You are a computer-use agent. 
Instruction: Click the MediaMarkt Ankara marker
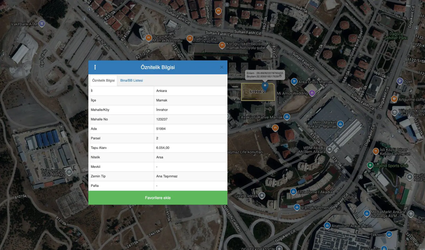367,213
